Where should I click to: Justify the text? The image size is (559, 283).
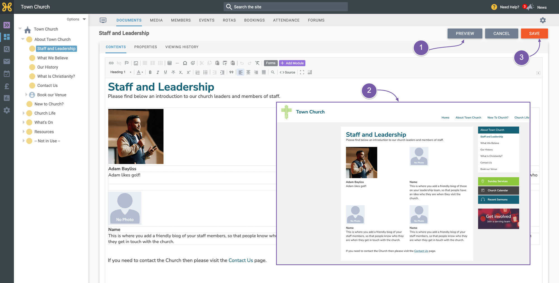[264, 72]
